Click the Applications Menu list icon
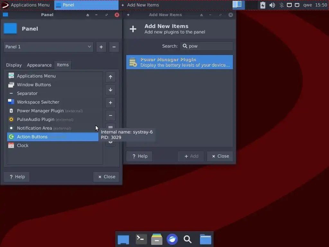Screen dimensions: 329x247 [x=11, y=76]
